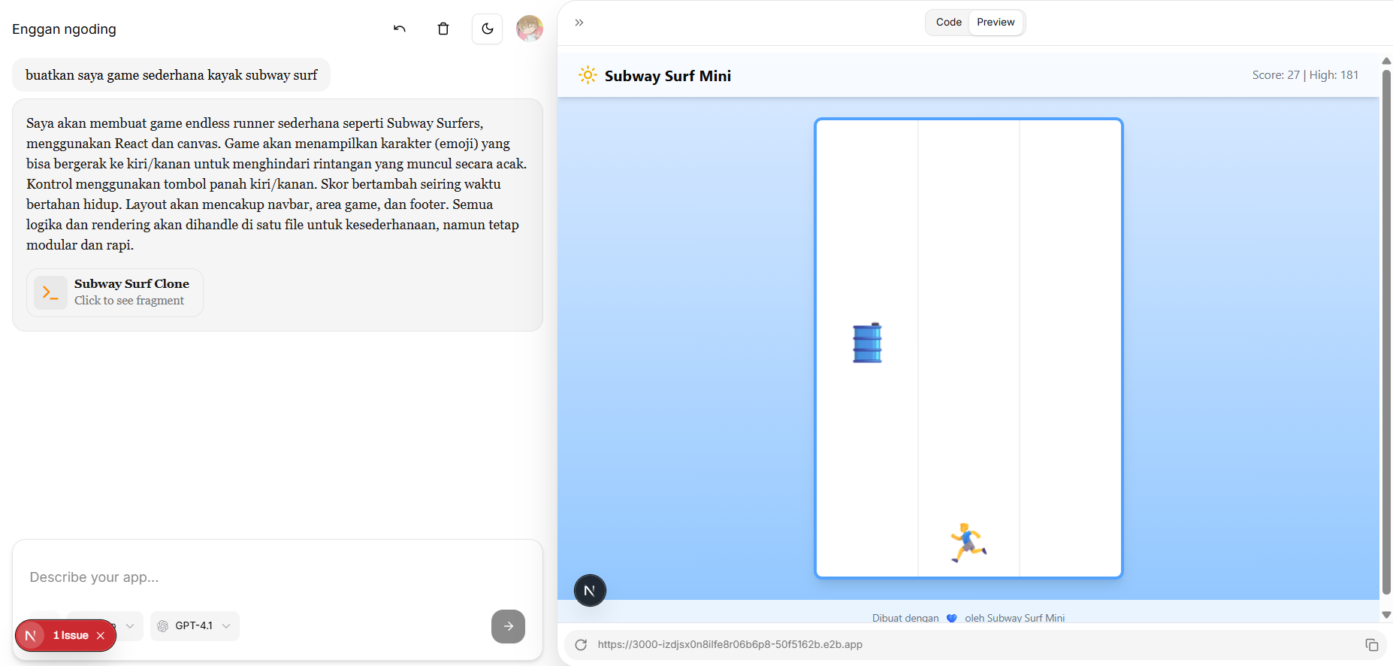The width and height of the screenshot is (1393, 666).
Task: Click the undo arrow icon in chat header
Action: point(400,29)
